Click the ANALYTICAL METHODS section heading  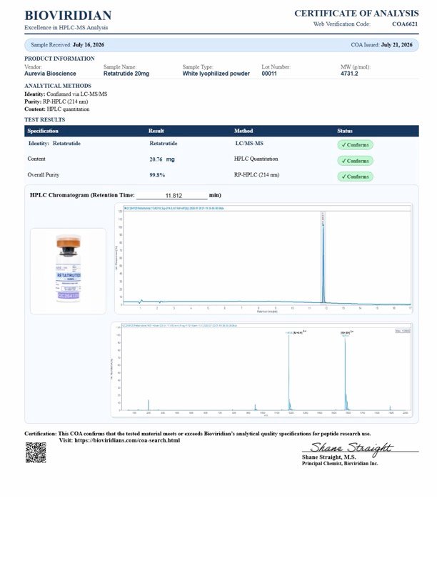(58, 86)
